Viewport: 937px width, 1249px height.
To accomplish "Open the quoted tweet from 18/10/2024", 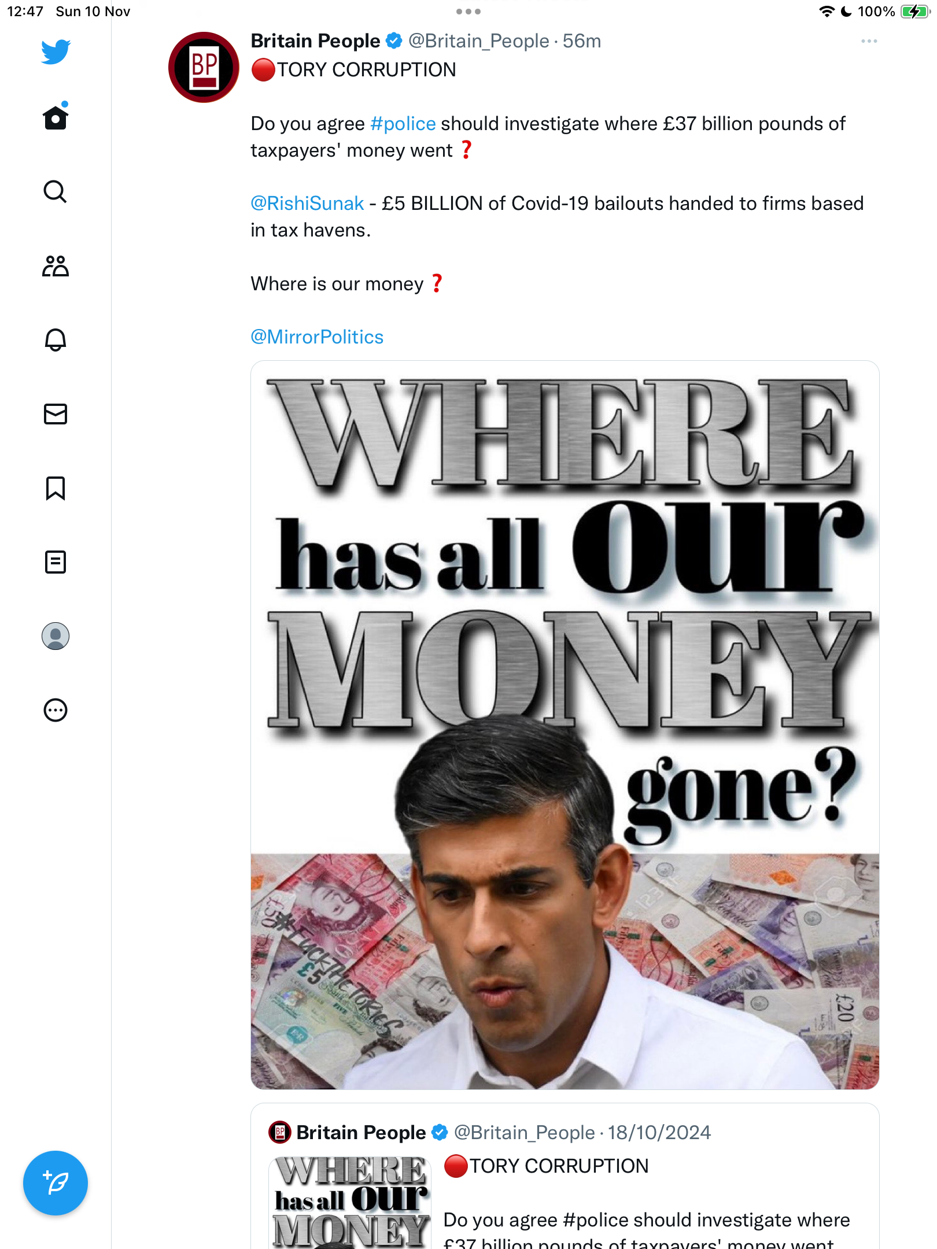I will 565,1177.
